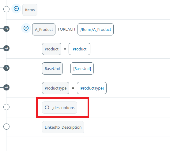The height and width of the screenshot is (151, 170).
Task: Open the [BaseUnit] mapping expression
Action: point(82,68)
